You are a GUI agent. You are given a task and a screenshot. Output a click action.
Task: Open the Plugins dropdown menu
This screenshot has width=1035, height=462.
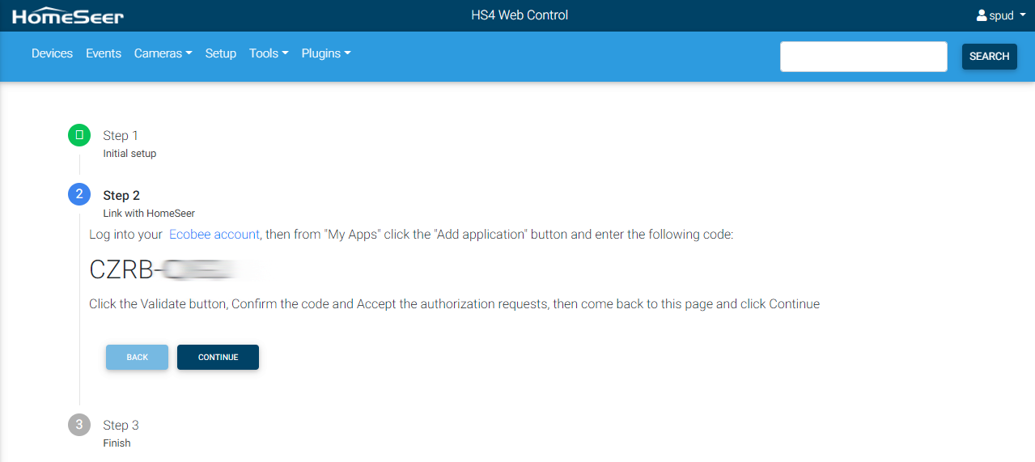325,53
